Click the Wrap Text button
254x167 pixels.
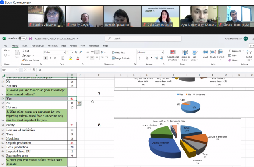pos(118,52)
